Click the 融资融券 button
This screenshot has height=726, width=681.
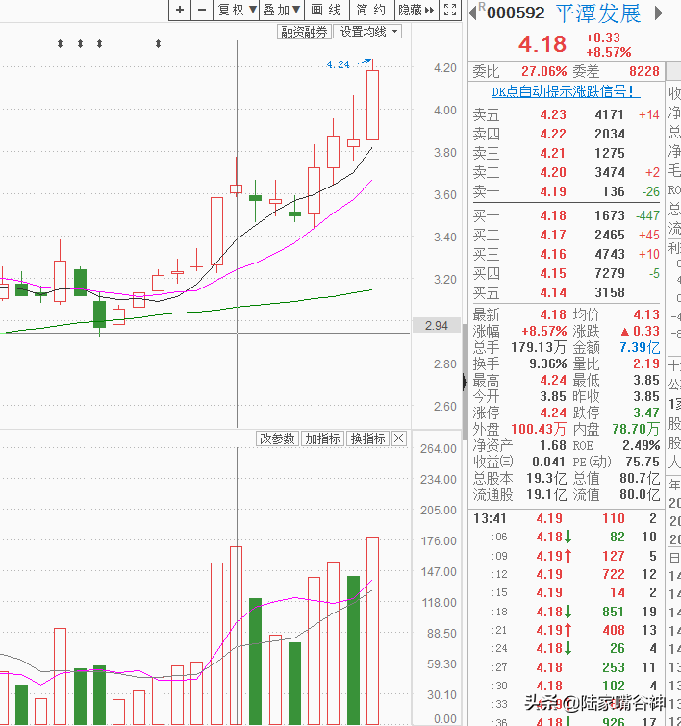point(304,32)
